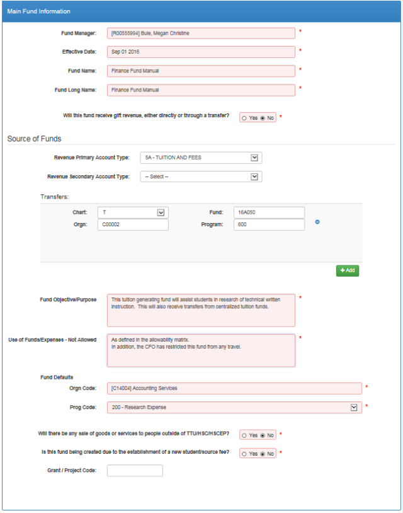This screenshot has width=403, height=513.
Task: Click the Transfers: label
Action: pos(55,197)
